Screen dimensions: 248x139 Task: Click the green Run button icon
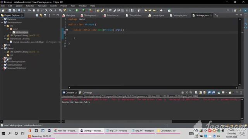click(x=77, y=10)
